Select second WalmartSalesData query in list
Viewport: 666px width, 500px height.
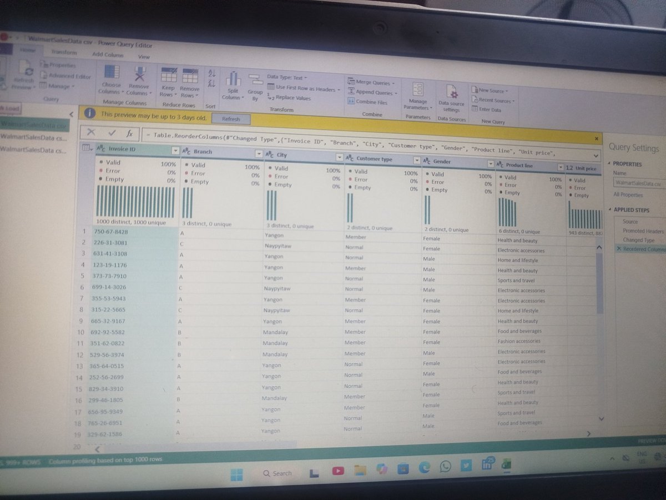[33, 137]
